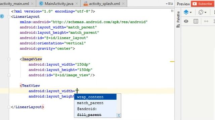Click the "vertical" orientation value

pyautogui.click(x=75, y=43)
